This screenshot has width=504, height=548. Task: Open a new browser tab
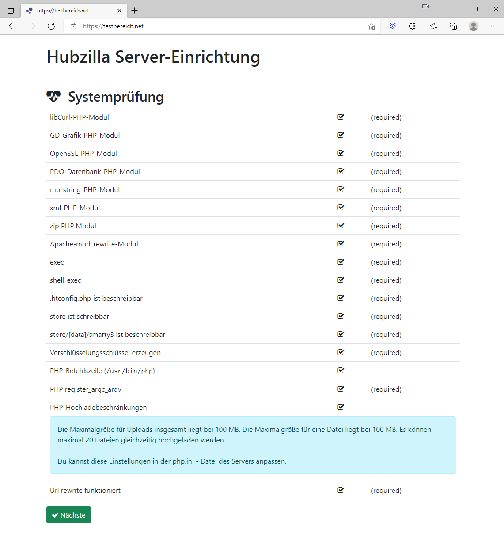point(134,10)
